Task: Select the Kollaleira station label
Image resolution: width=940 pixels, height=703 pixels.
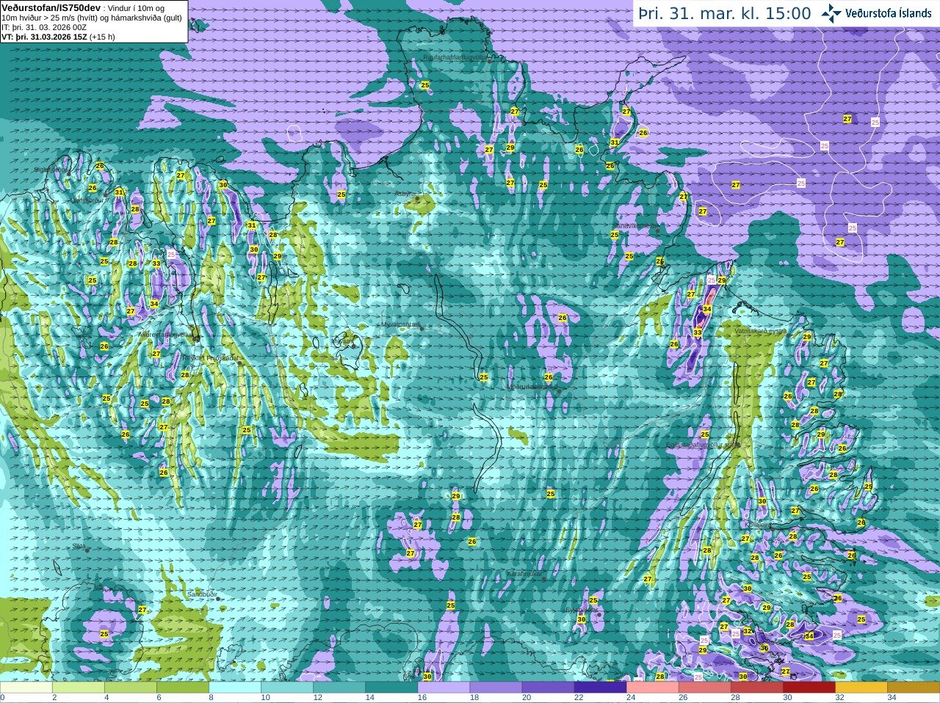Action: point(758,525)
